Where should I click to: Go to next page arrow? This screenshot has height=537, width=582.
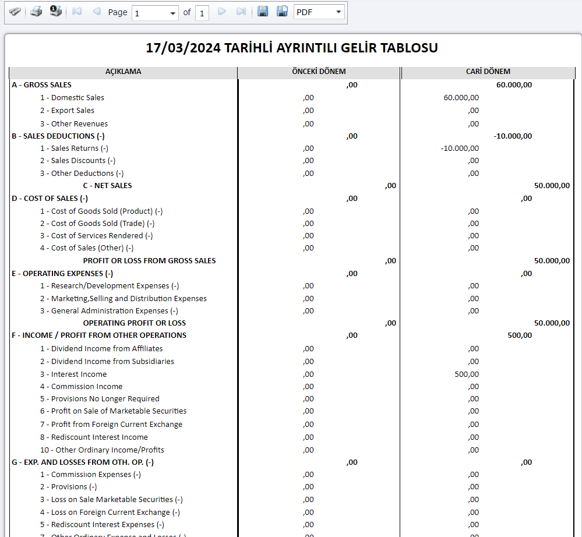coord(222,12)
